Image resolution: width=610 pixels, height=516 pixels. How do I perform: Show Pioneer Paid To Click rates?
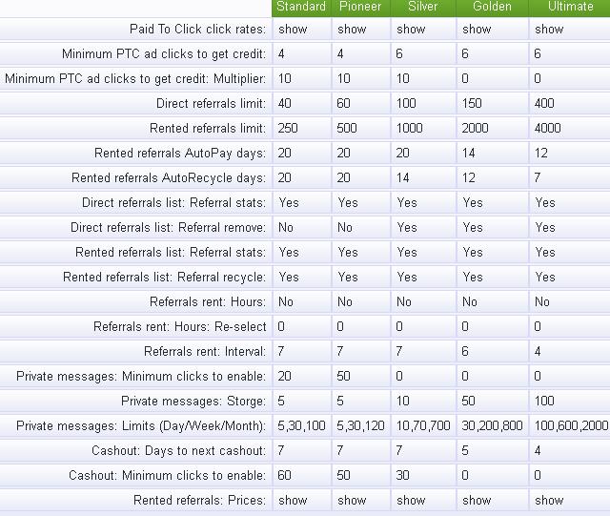[352, 30]
